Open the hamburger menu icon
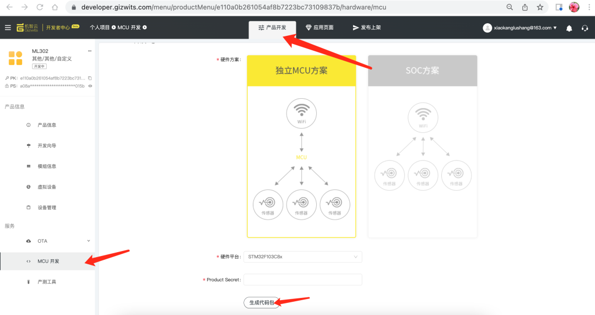 click(8, 28)
